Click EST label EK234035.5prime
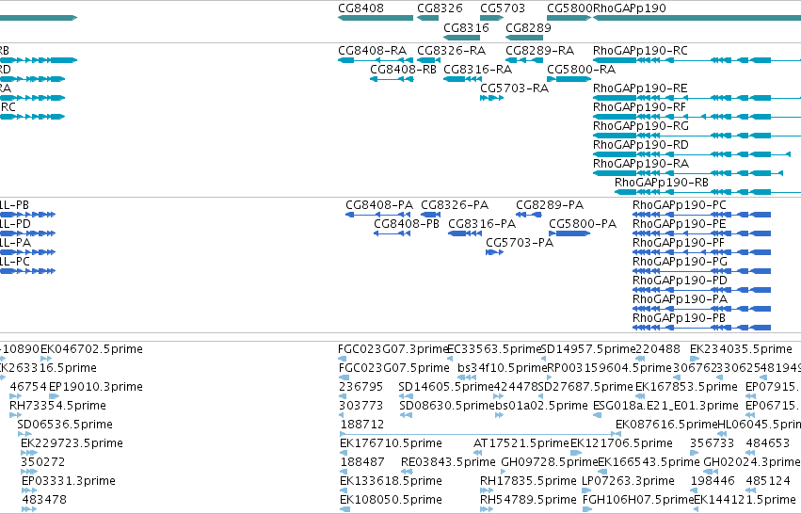The width and height of the screenshot is (801, 514). [742, 349]
